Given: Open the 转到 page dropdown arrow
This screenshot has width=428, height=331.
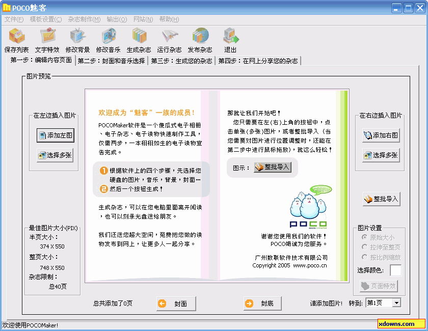Looking at the screenshot, I should click(396, 302).
